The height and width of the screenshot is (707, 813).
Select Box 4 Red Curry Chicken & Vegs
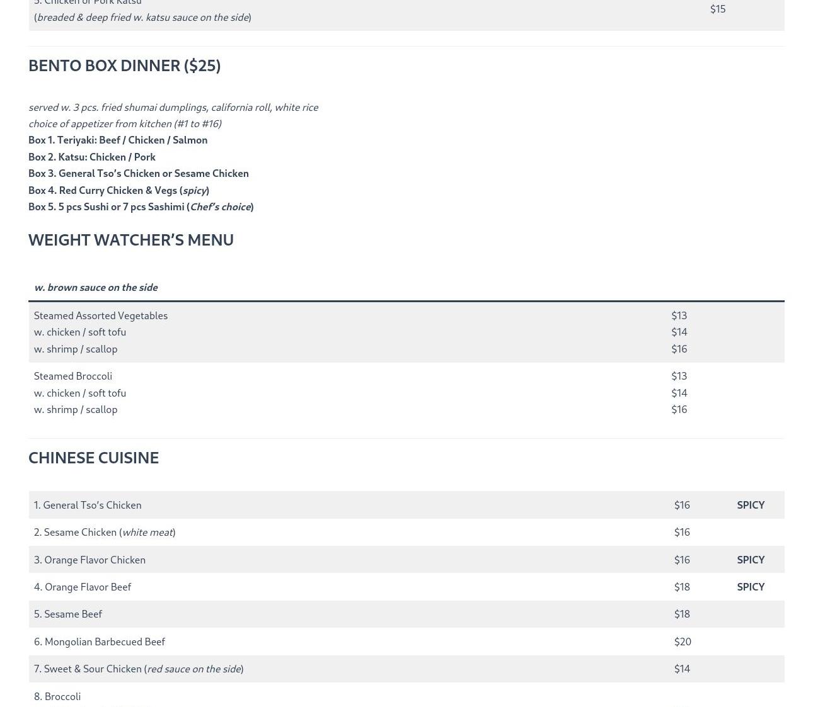(118, 190)
